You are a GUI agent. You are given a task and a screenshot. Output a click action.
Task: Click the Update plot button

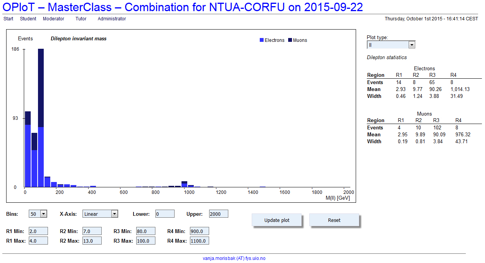pyautogui.click(x=277, y=220)
